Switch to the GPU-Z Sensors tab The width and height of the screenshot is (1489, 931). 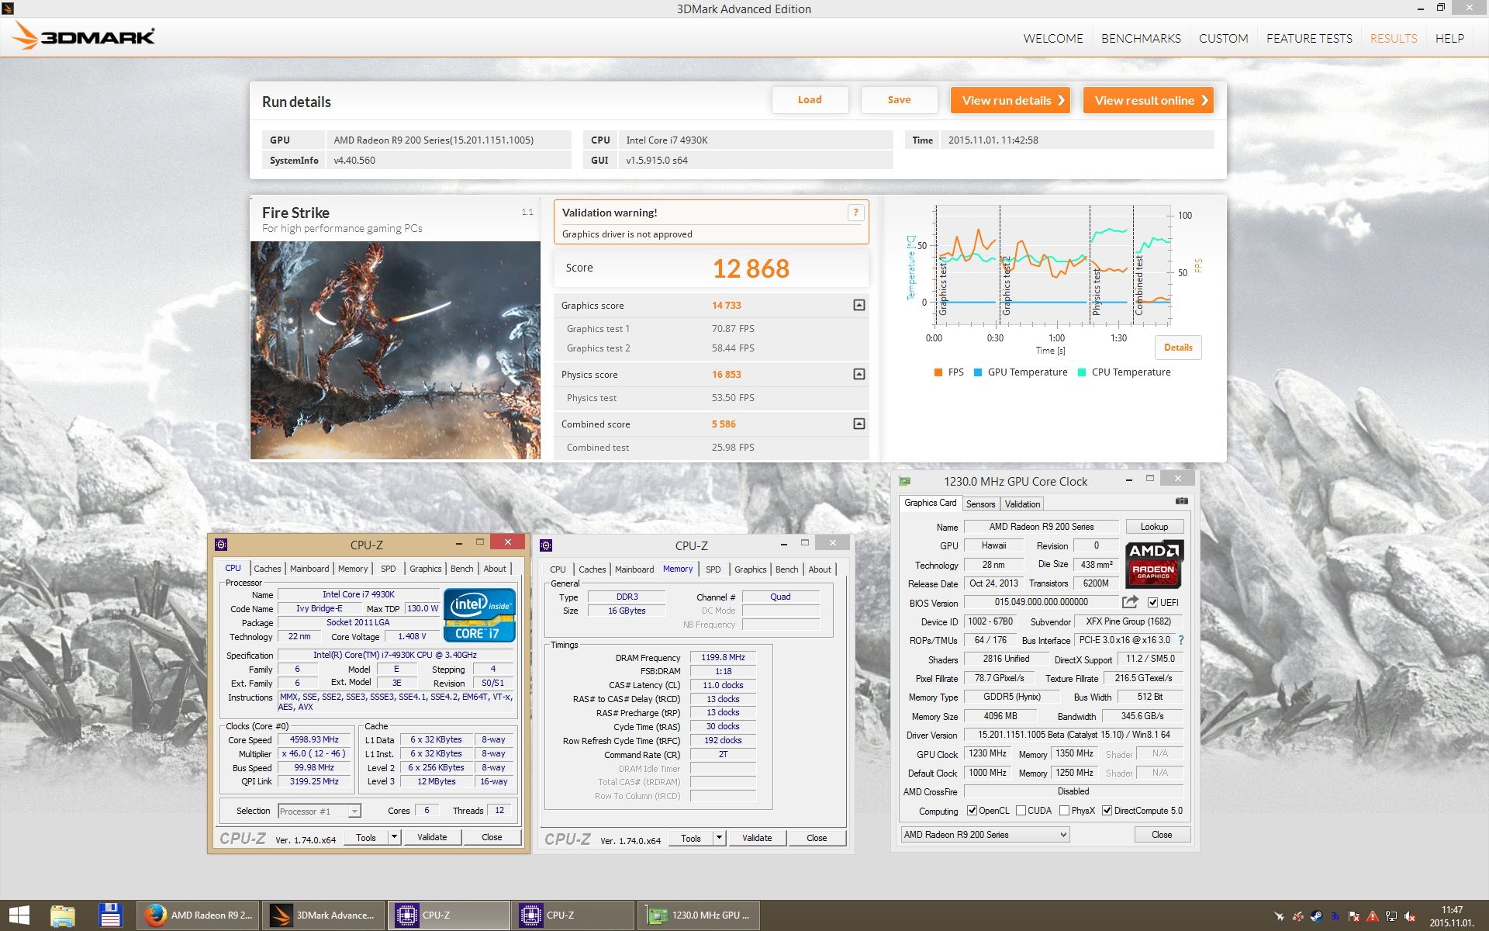[x=980, y=504]
